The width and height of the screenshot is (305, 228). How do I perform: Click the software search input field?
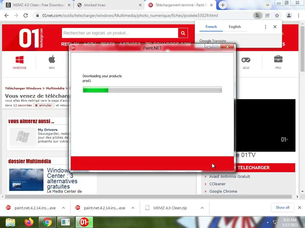click(x=120, y=33)
